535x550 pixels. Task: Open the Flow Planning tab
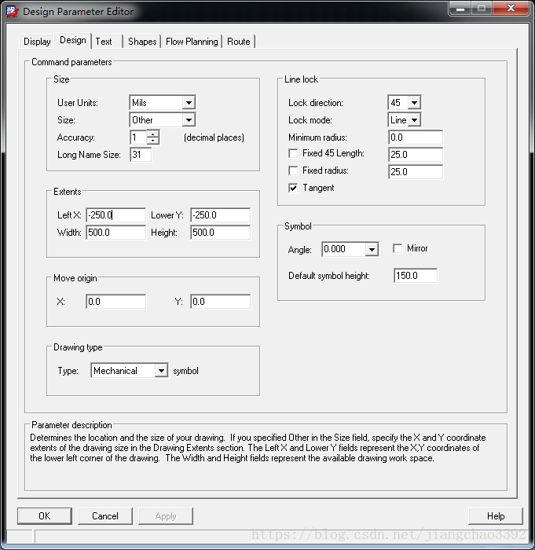click(x=192, y=42)
